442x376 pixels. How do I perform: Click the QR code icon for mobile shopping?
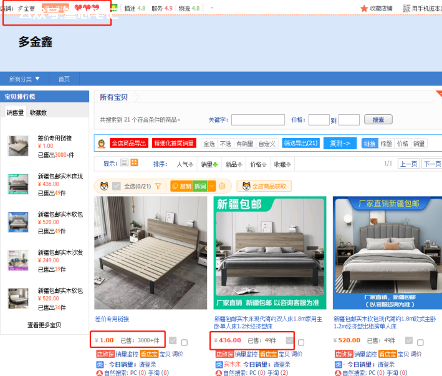click(x=406, y=9)
